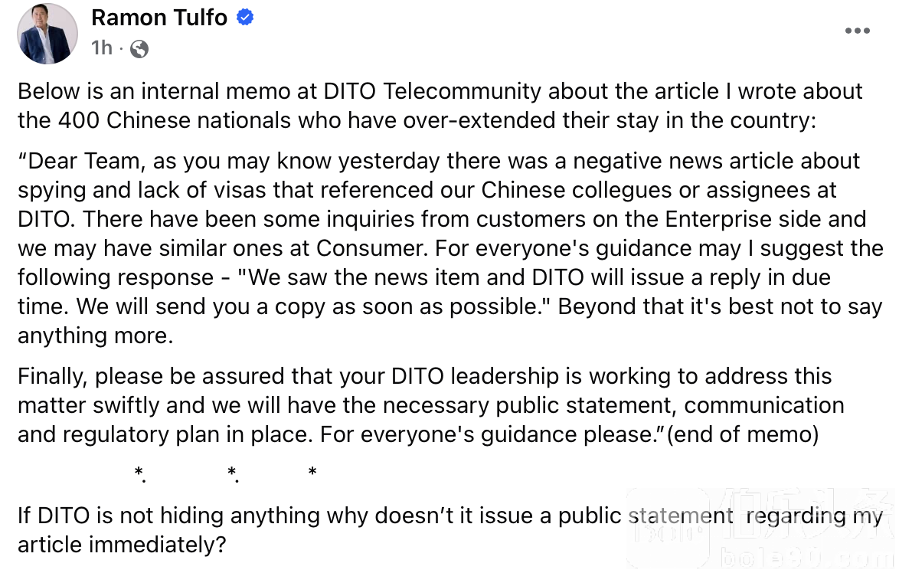Viewport: 899px width, 573px height.
Task: Click the last asterisk in separator row
Action: coord(312,472)
